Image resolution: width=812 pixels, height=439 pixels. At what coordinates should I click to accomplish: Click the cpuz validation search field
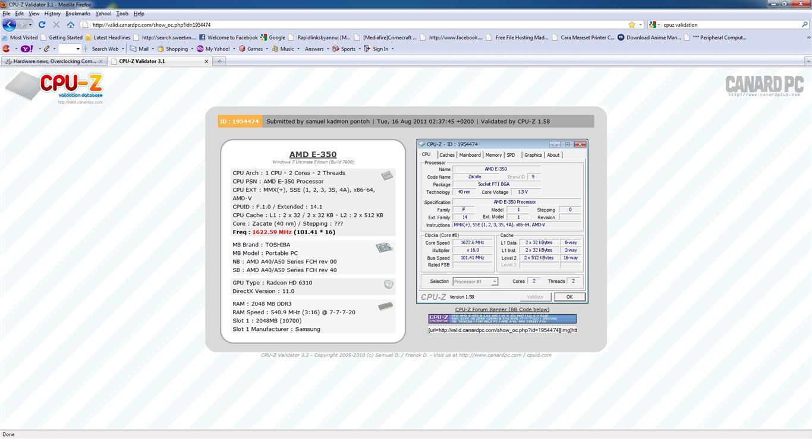click(729, 25)
